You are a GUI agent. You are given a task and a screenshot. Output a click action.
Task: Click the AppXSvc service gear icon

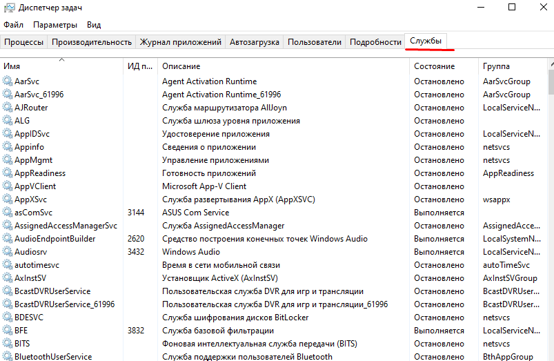pyautogui.click(x=8, y=199)
